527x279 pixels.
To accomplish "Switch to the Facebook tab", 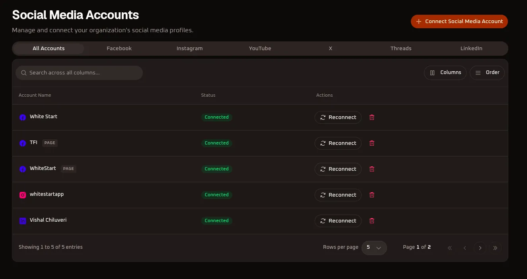I will click(x=119, y=49).
